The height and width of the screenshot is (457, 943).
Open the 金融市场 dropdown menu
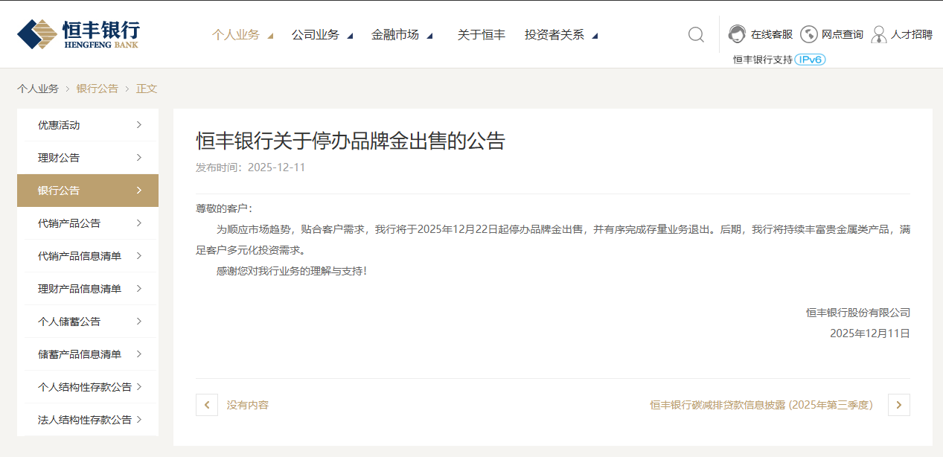point(402,35)
